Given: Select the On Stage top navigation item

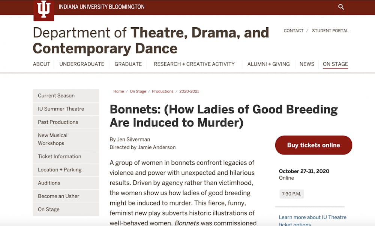Looking at the screenshot, I should pos(335,64).
